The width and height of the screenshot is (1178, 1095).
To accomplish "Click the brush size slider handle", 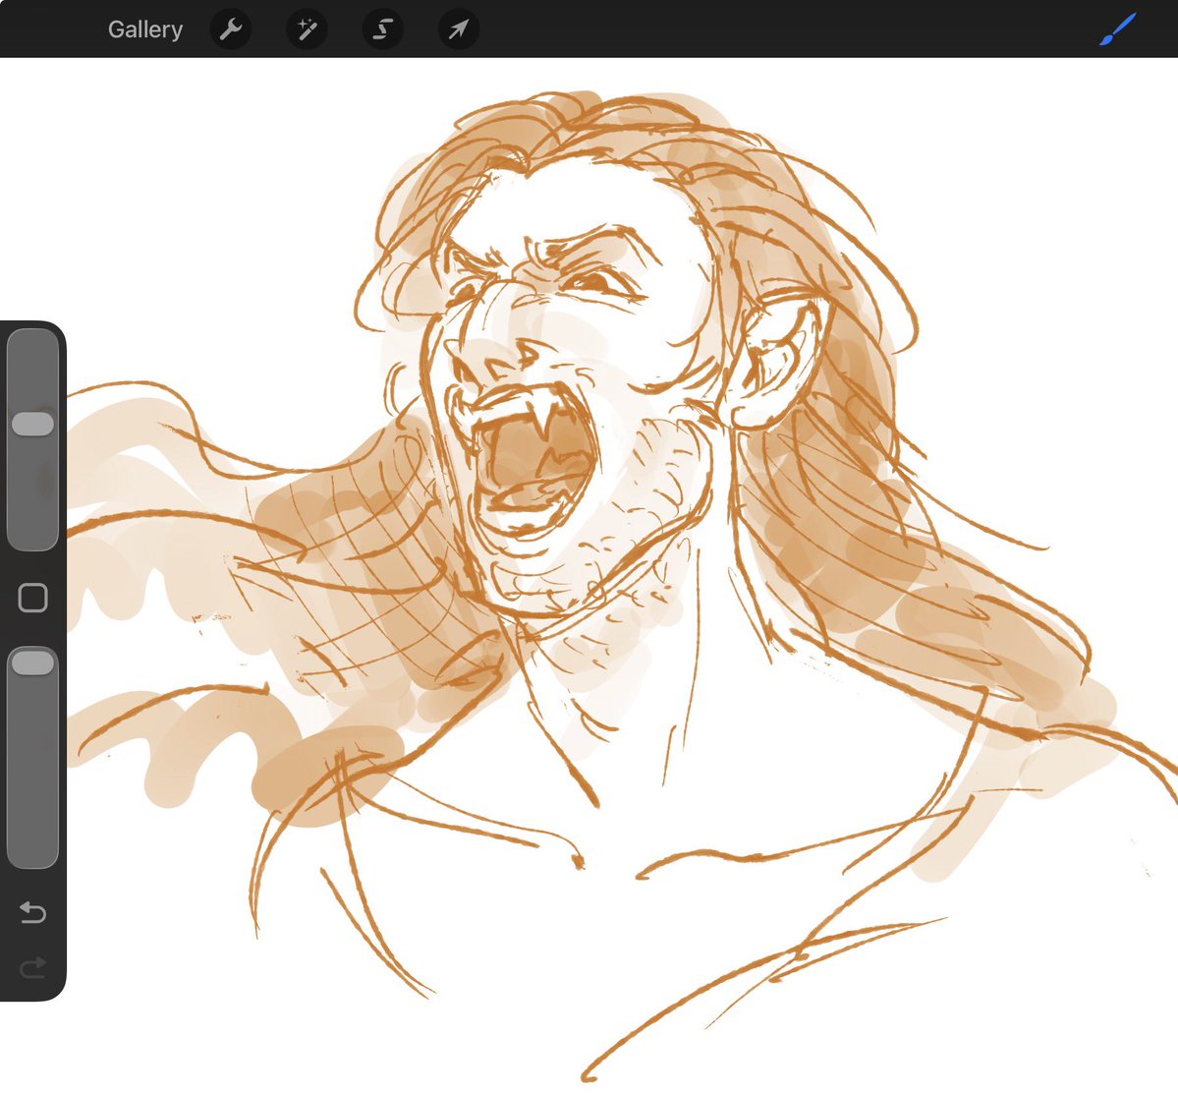I will click(x=33, y=424).
